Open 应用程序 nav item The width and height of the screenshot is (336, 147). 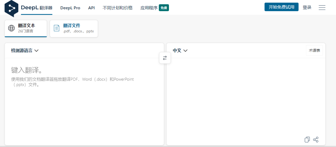pos(149,8)
